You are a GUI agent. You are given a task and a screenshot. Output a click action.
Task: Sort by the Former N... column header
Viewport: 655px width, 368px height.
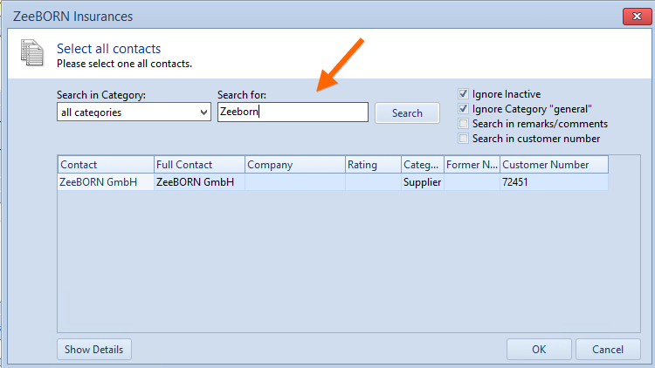[x=472, y=165]
